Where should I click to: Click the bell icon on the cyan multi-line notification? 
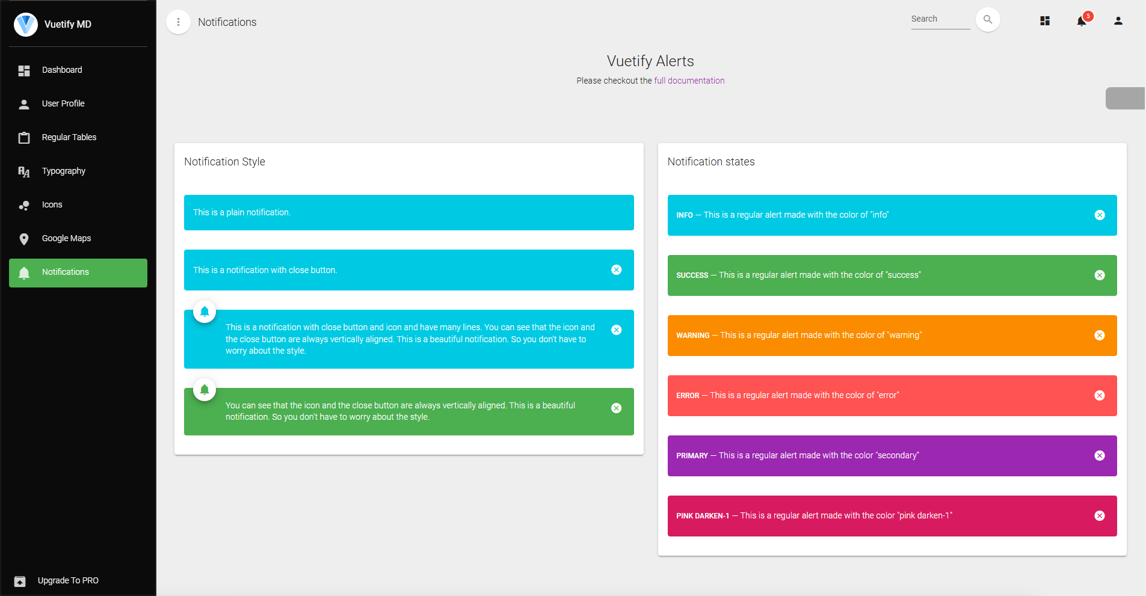(x=205, y=312)
